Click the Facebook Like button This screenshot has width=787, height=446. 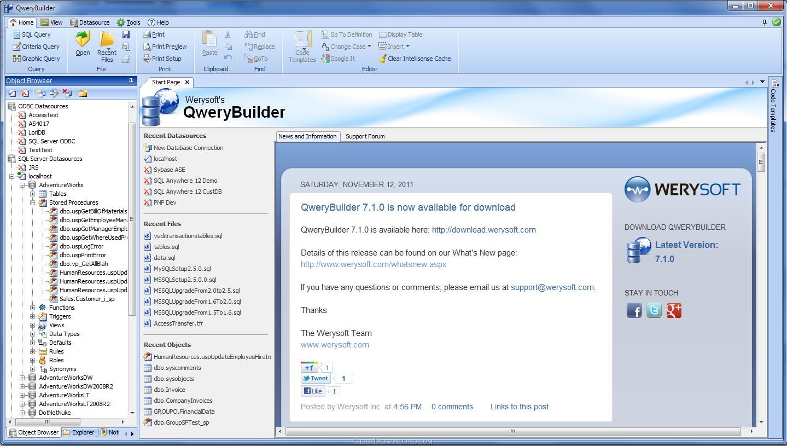tap(313, 391)
